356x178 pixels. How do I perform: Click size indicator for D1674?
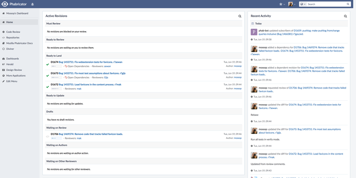point(57,66)
